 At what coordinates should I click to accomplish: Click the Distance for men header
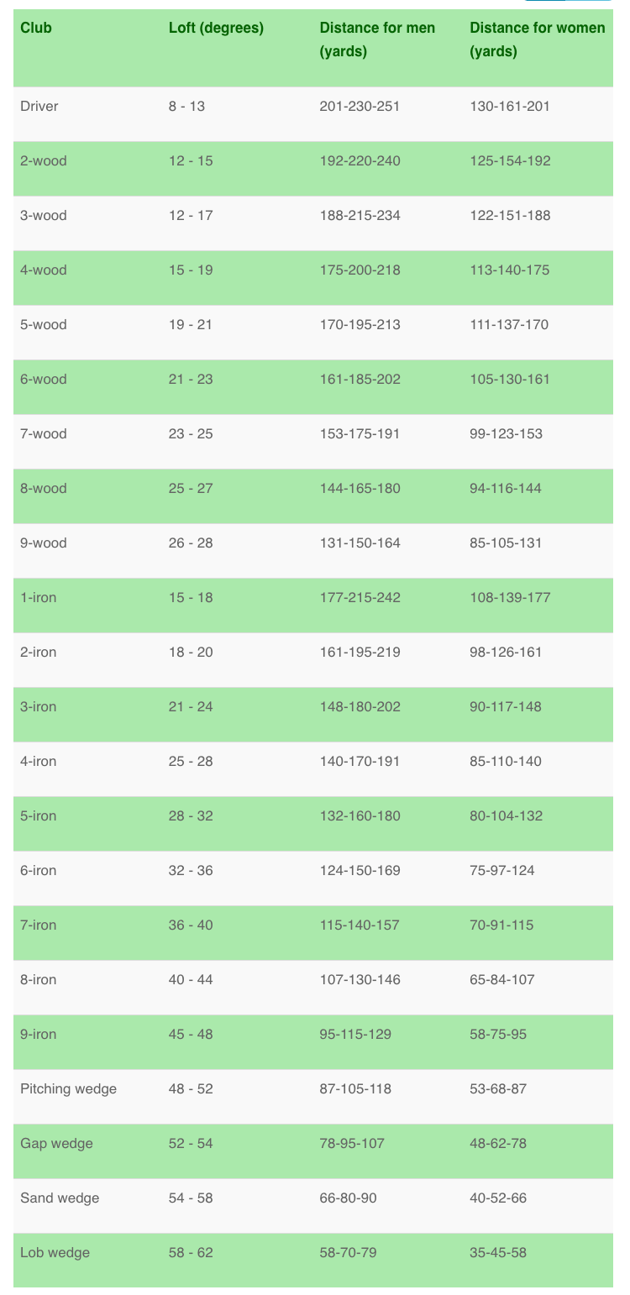[x=377, y=39]
